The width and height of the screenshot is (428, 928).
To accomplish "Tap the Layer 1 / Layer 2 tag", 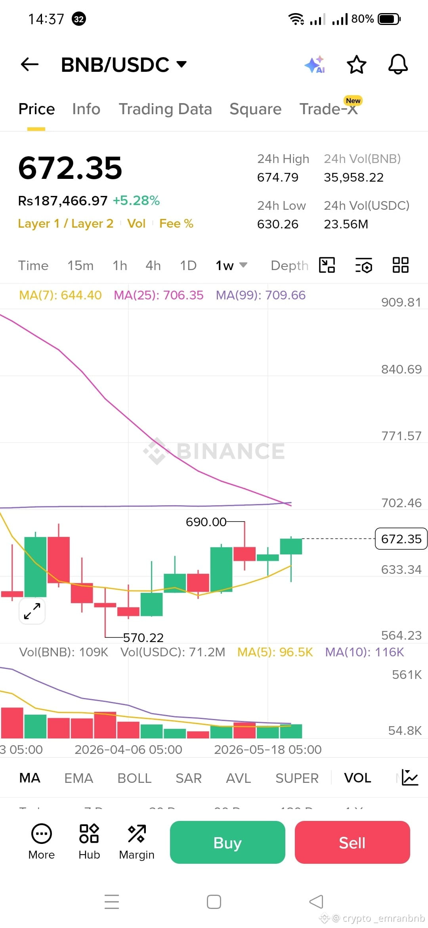I will (65, 223).
